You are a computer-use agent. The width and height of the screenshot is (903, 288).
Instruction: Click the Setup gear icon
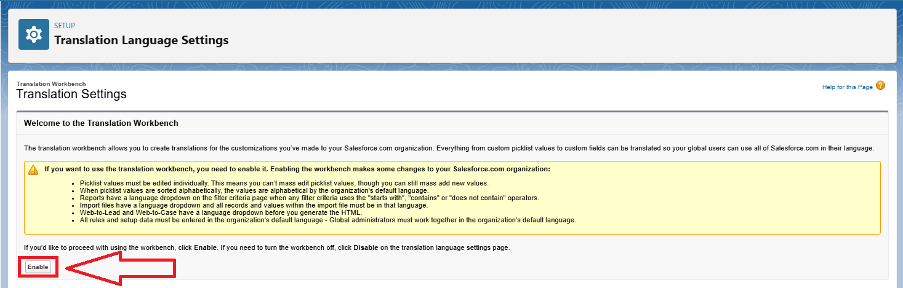coord(33,34)
